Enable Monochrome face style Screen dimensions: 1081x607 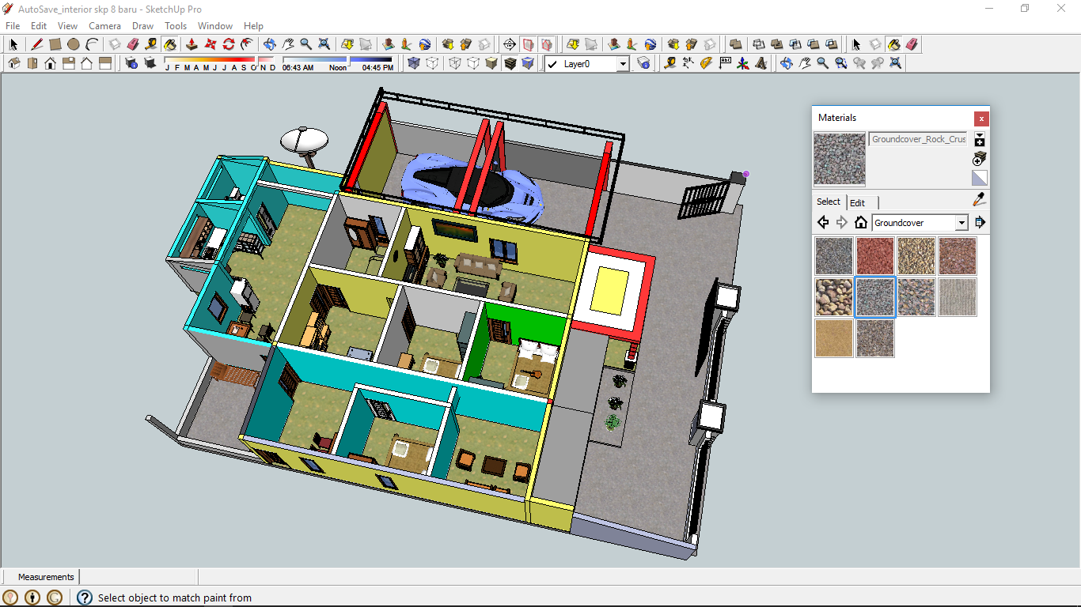528,63
